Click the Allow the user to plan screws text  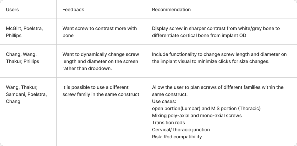(218, 91)
